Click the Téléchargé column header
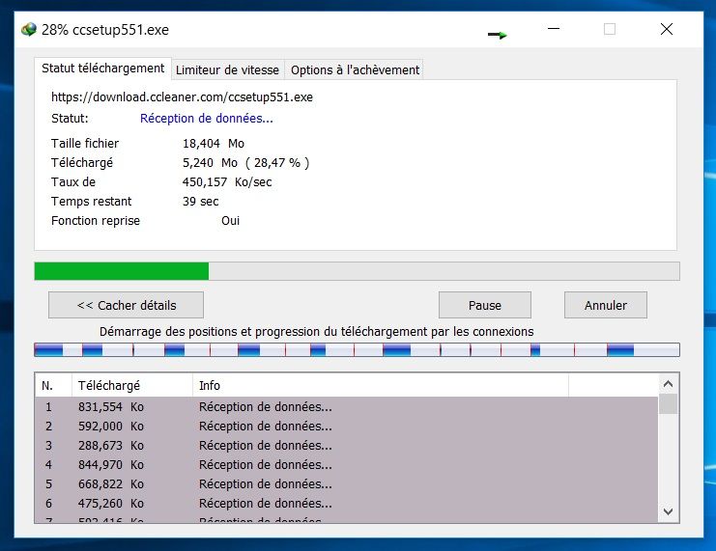 132,385
